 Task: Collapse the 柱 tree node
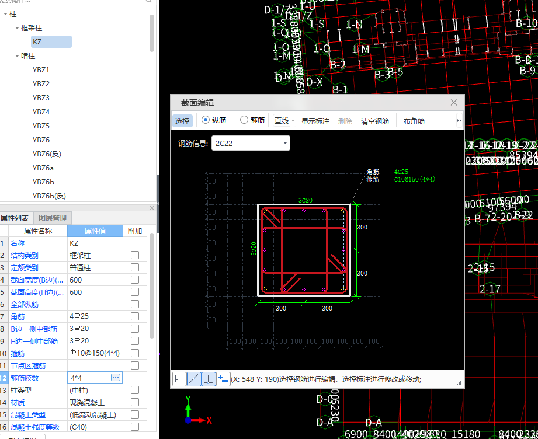[5, 14]
